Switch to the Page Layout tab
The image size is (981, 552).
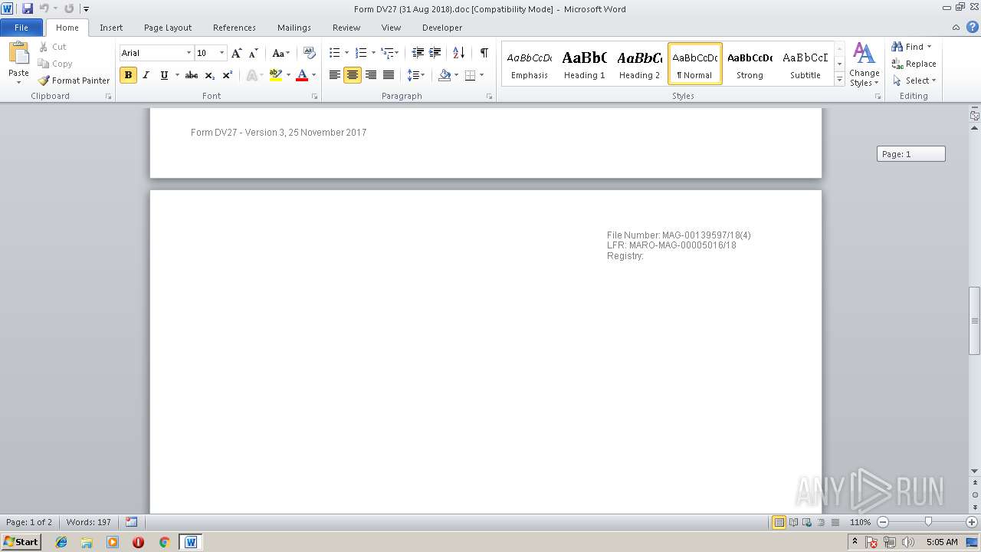click(168, 28)
